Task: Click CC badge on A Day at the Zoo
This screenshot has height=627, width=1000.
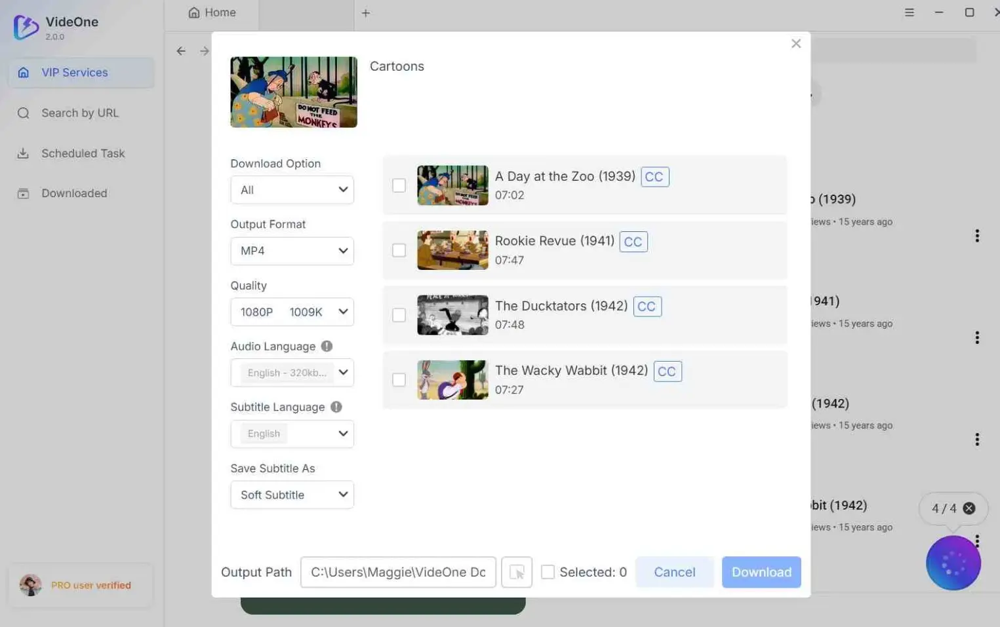Action: [x=654, y=177]
